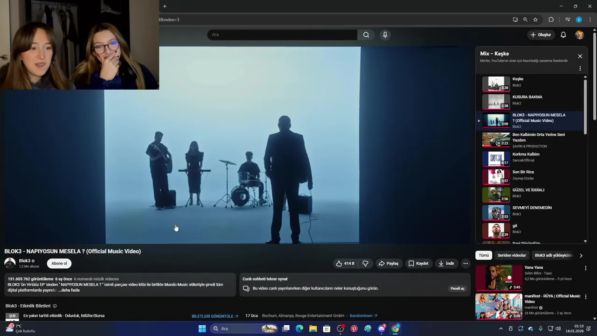Select Blok3 adlı yükleyiciden chip

tap(553, 255)
